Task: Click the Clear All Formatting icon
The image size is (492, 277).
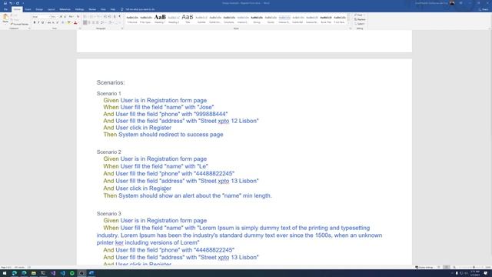Action: 78,17
